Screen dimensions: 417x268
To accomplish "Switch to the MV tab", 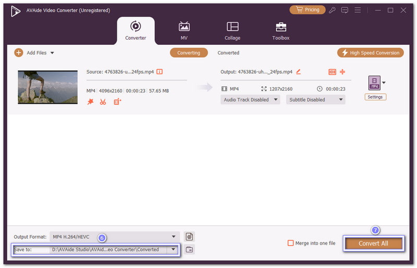I will (184, 30).
